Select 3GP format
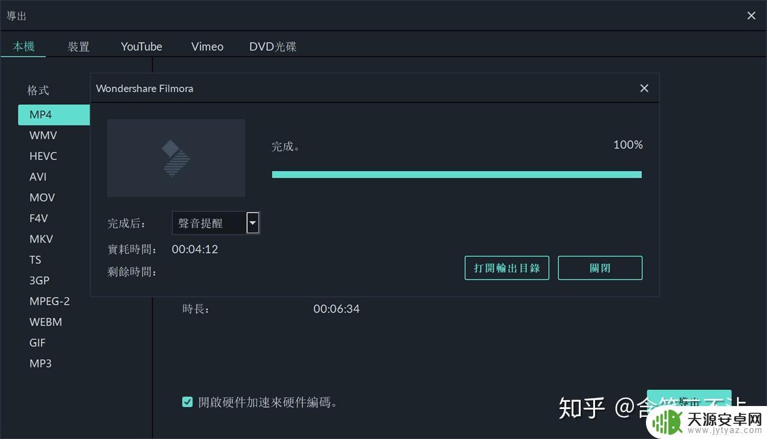 tap(40, 280)
